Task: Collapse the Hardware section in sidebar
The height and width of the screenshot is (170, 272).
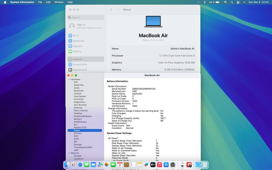Action: (x=69, y=79)
